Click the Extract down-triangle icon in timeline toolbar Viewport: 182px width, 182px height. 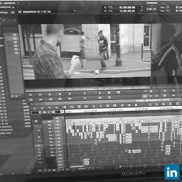pyautogui.click(x=50, y=108)
